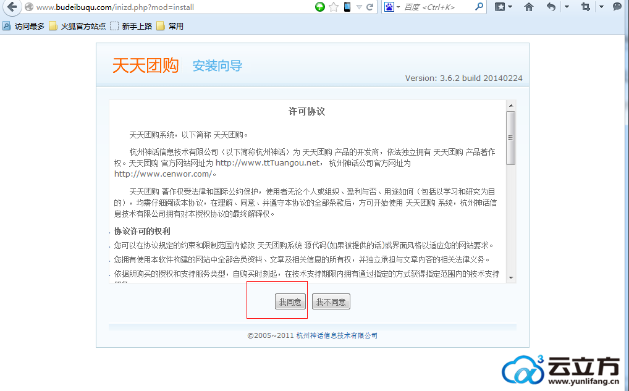The height and width of the screenshot is (391, 629).
Task: Open the 火狐官方站点 bookmark folder
Action: pyautogui.click(x=77, y=26)
